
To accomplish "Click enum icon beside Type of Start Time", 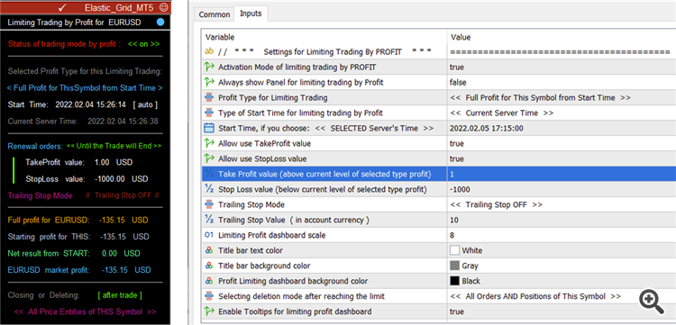I will [209, 113].
